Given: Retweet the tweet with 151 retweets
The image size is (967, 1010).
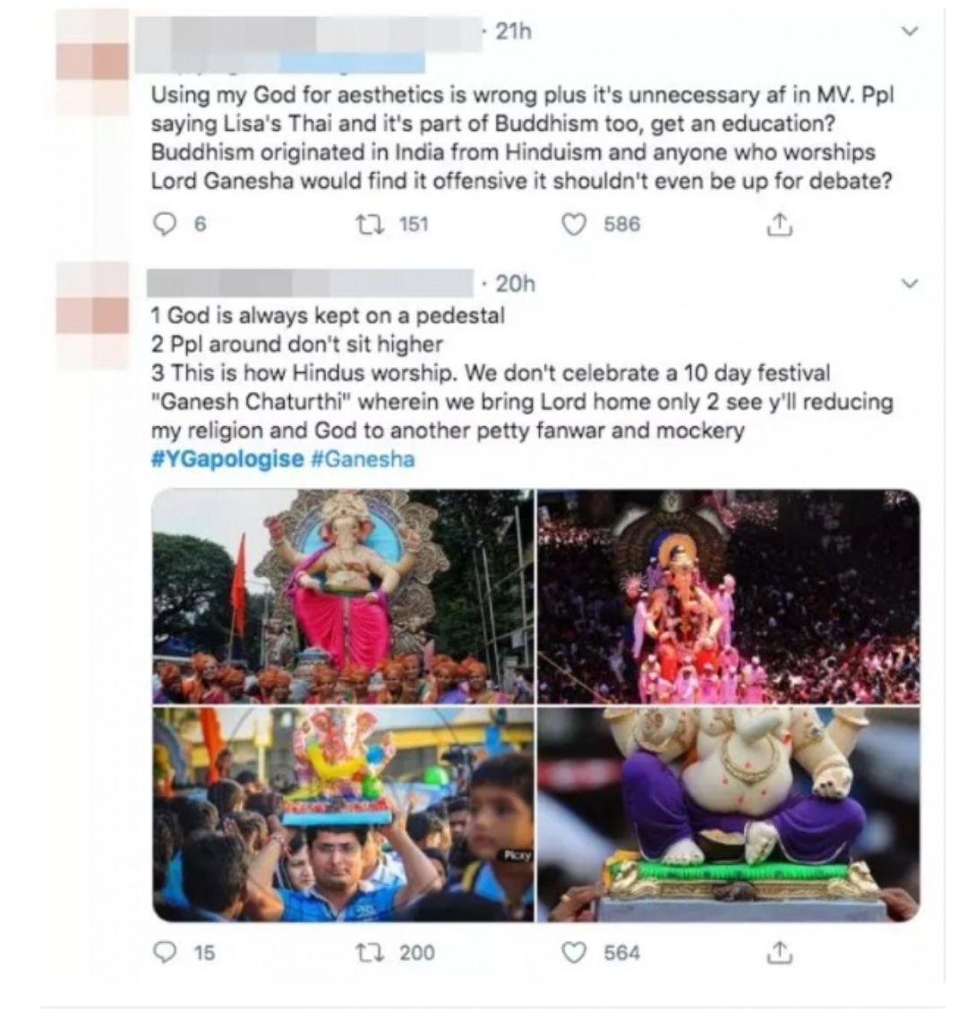Looking at the screenshot, I should (371, 224).
